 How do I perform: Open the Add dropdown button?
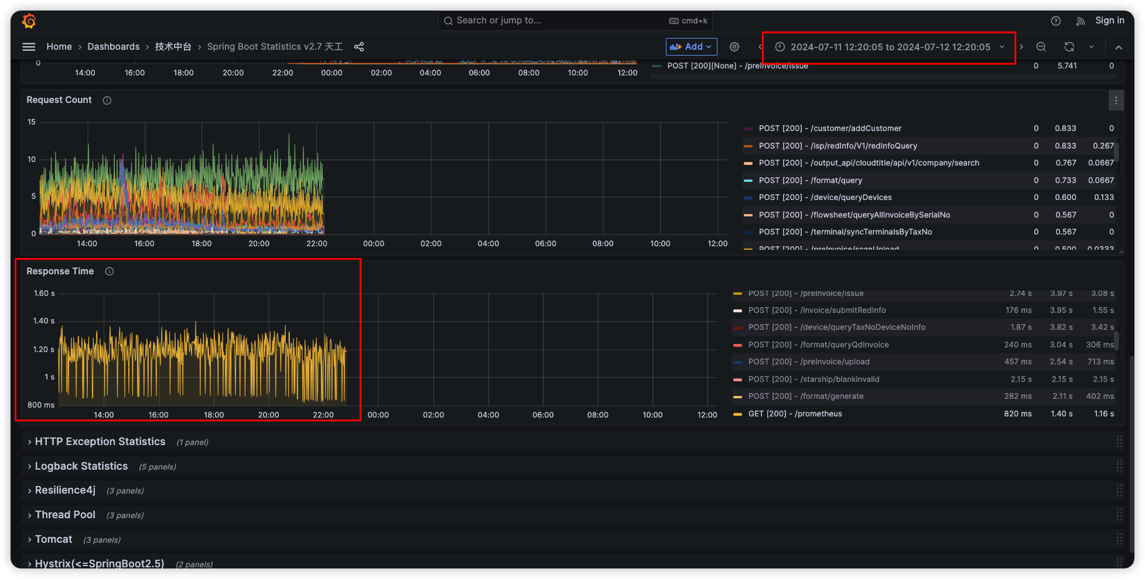click(691, 47)
